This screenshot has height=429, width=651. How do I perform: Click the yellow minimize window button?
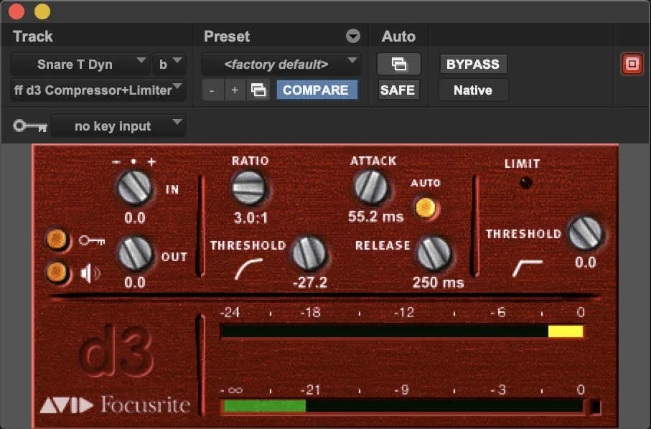point(42,11)
